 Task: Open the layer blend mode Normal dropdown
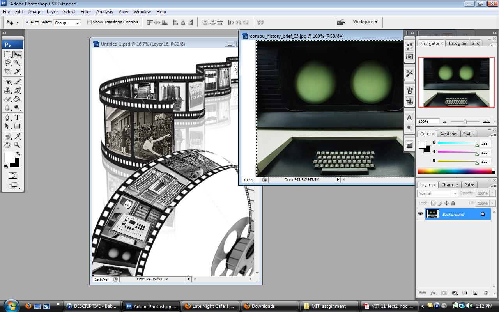(437, 193)
